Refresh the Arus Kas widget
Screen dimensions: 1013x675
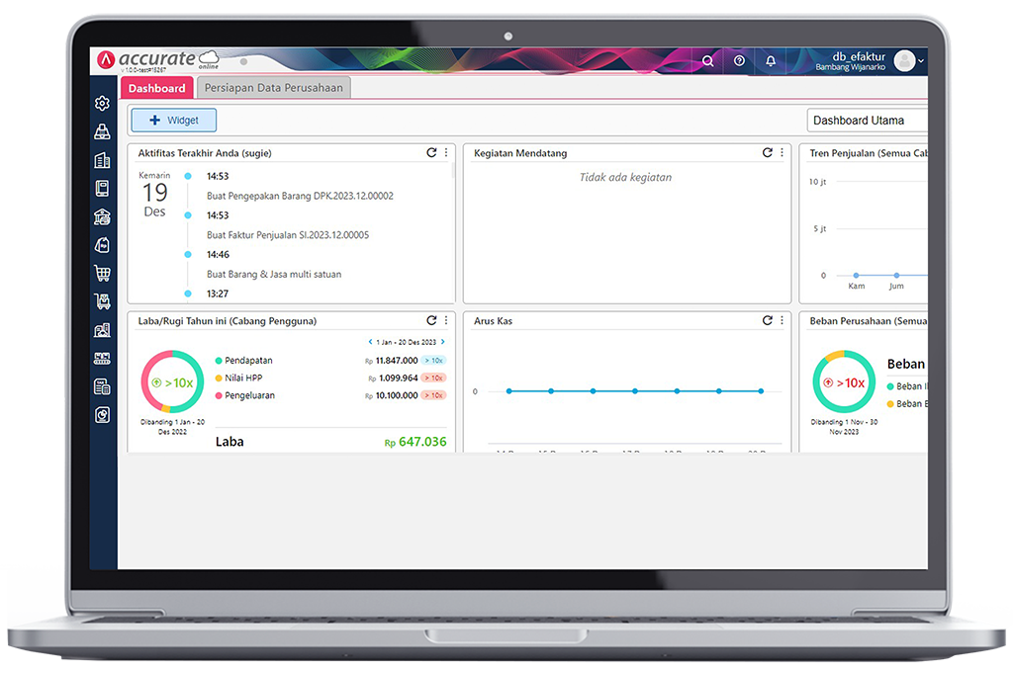[x=768, y=320]
